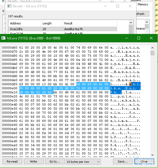Click scroll up arrow in background Memory list
This screenshot has height=168, width=158.
pyautogui.click(x=147, y=22)
